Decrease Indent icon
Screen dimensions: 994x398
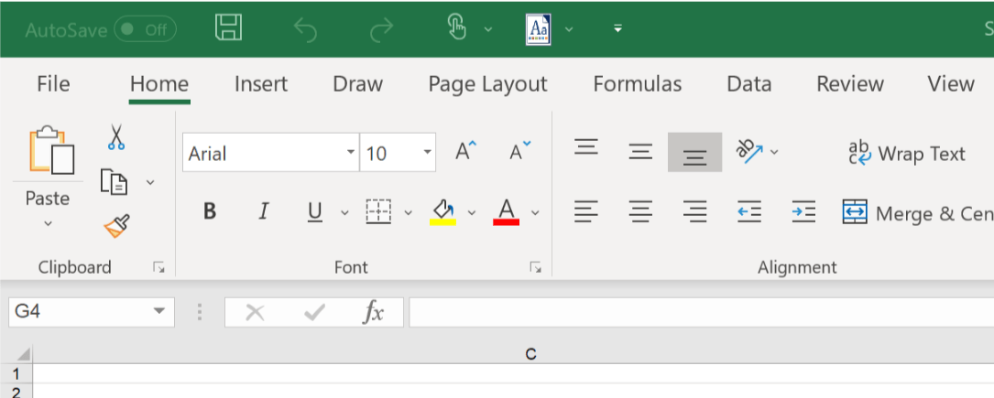(749, 211)
